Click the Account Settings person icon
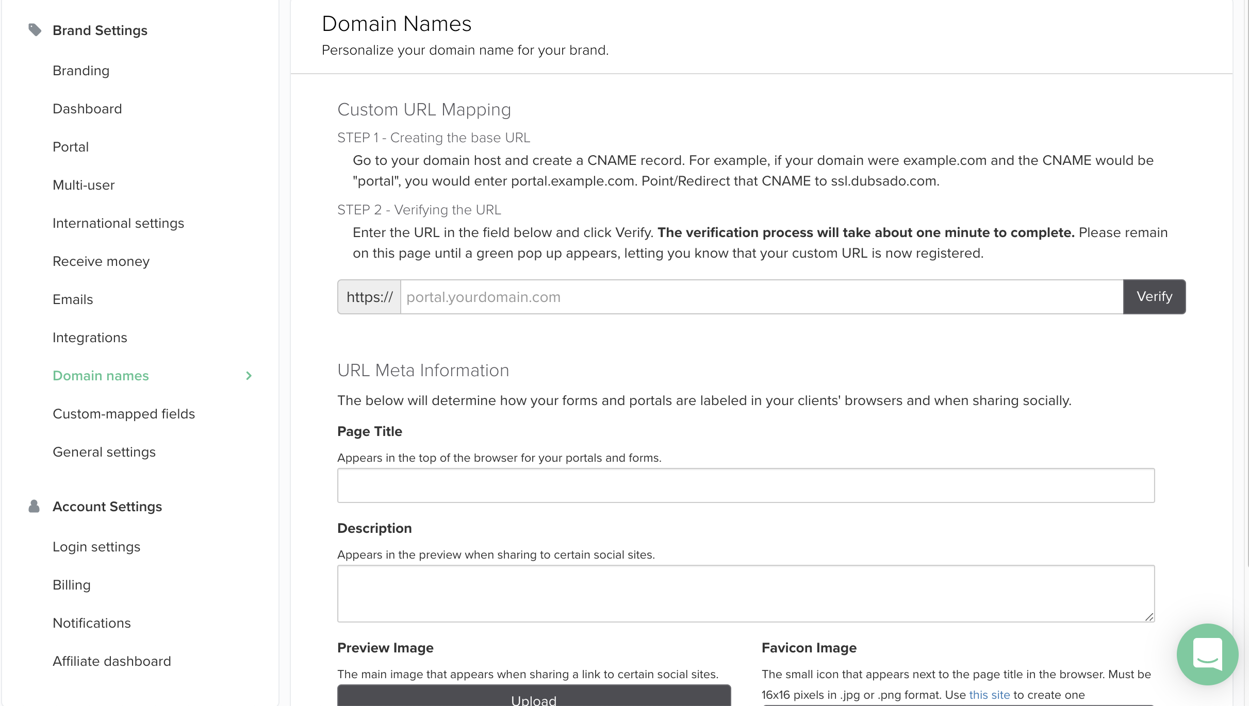The width and height of the screenshot is (1249, 706). 32,506
